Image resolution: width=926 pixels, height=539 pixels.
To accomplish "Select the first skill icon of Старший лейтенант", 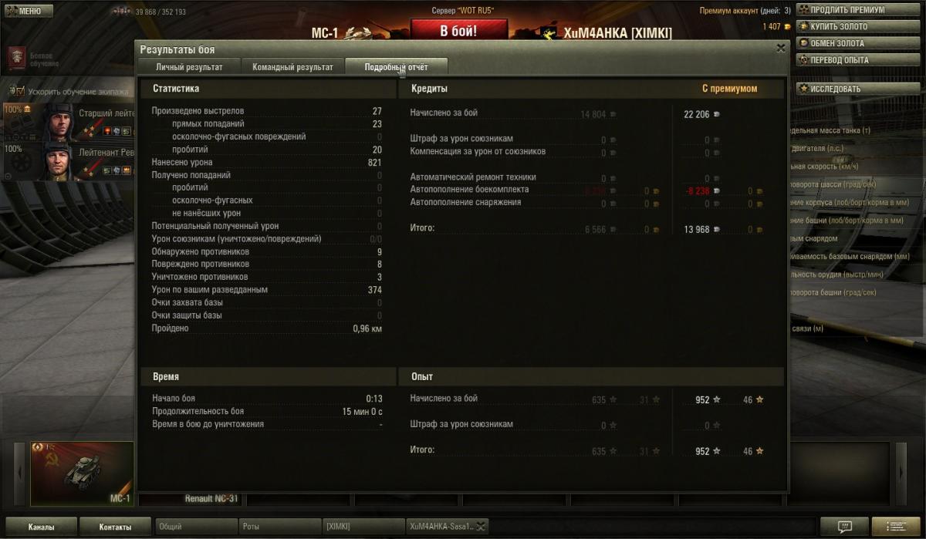I will pos(106,131).
